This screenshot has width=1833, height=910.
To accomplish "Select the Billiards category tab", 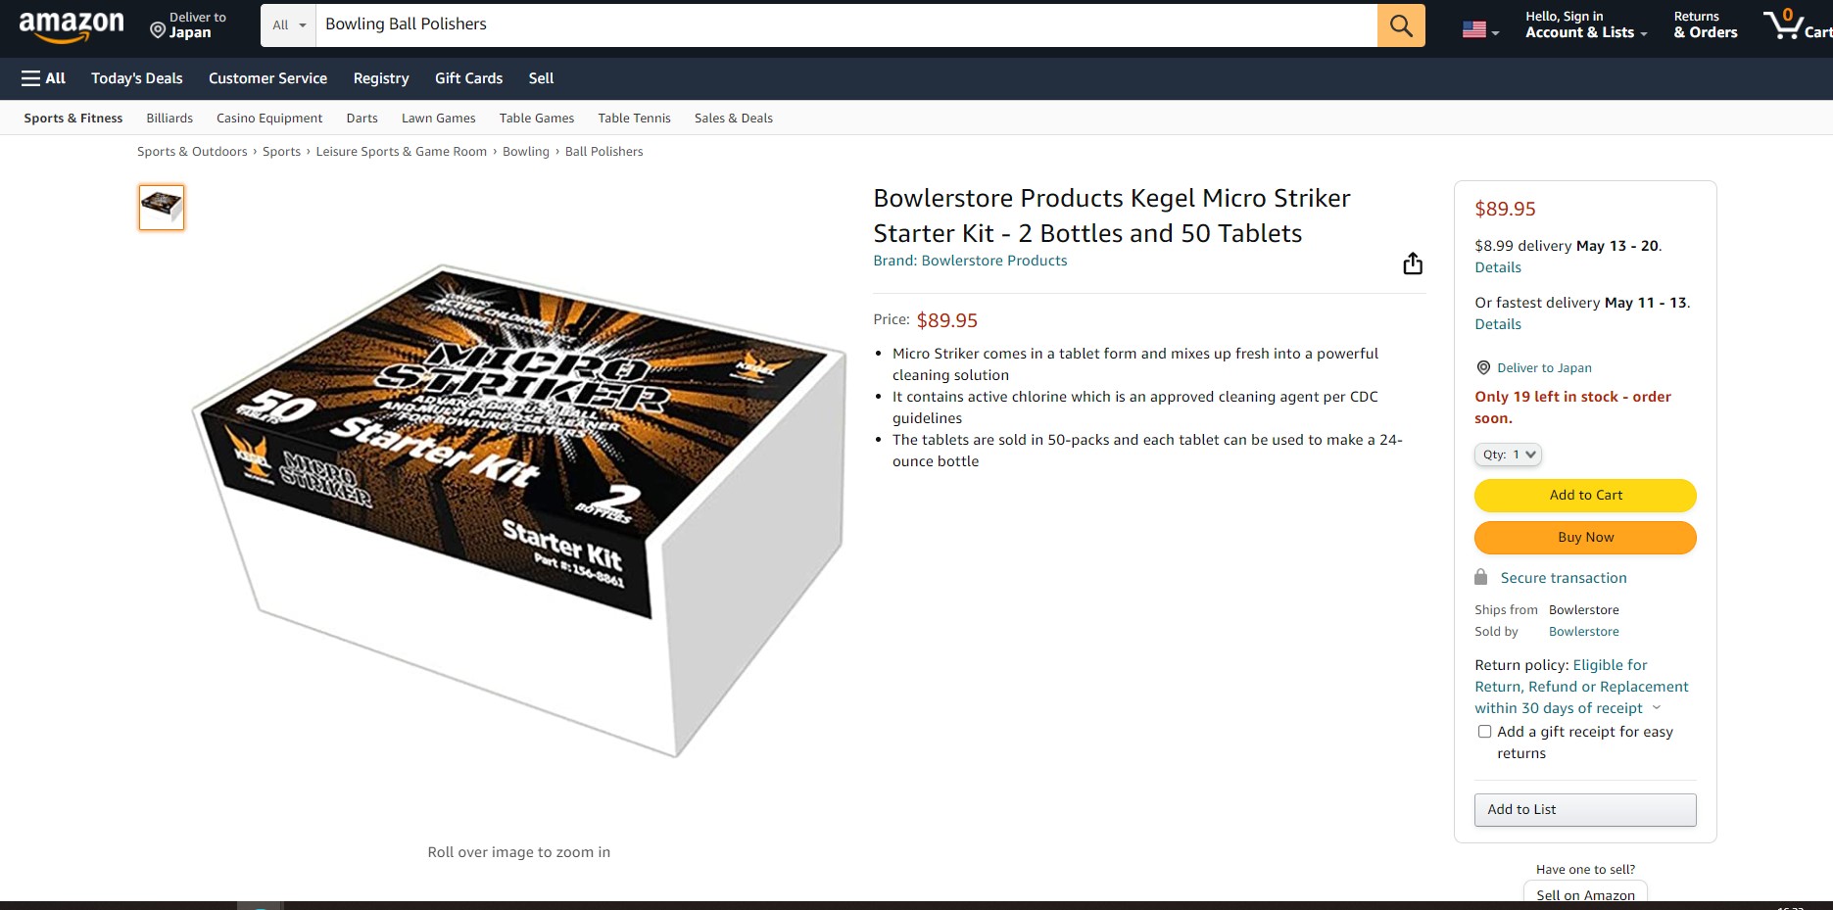I will pyautogui.click(x=169, y=119).
